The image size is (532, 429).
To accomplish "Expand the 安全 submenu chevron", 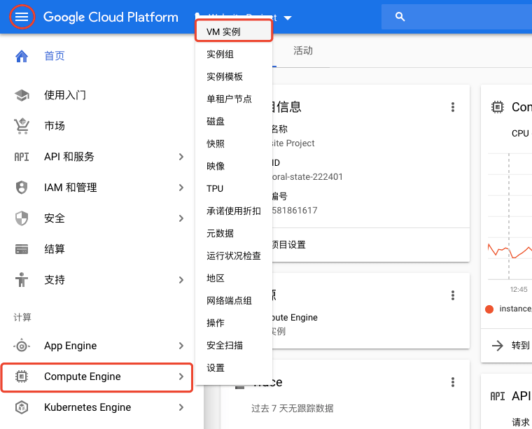I will tap(181, 218).
